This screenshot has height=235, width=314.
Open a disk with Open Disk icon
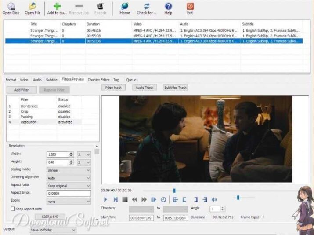tap(11, 9)
